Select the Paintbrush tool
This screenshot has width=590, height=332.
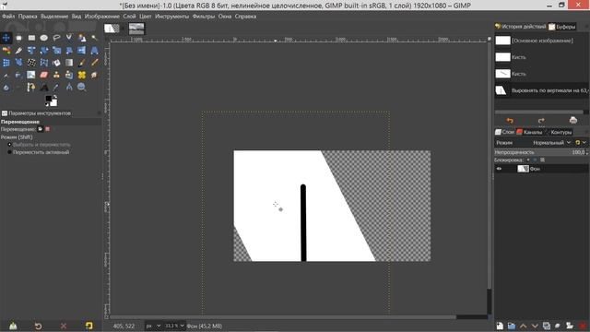click(x=82, y=63)
